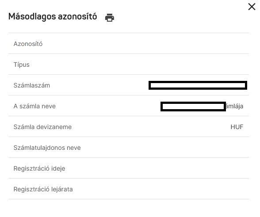Click the HUF currency value

237,127
